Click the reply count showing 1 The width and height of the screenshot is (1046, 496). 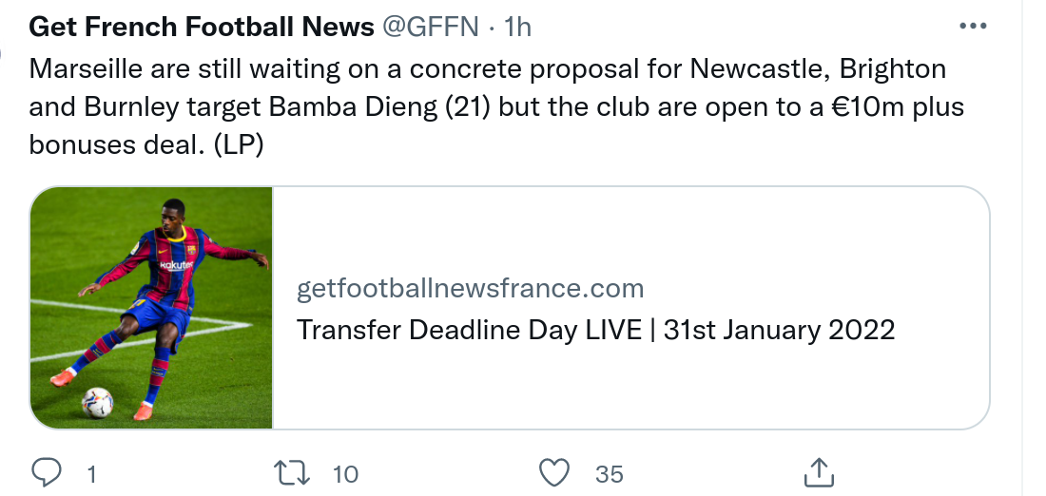tap(91, 473)
